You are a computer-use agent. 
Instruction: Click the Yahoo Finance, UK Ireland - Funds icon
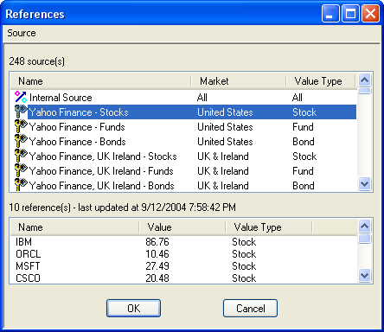point(21,170)
